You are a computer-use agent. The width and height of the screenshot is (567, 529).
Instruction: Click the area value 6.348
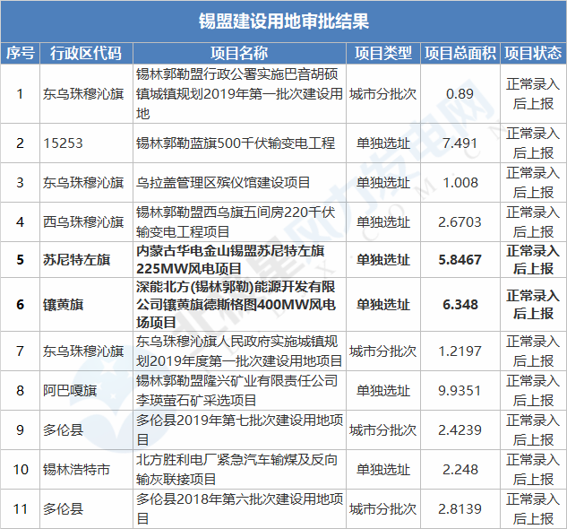[x=460, y=305]
